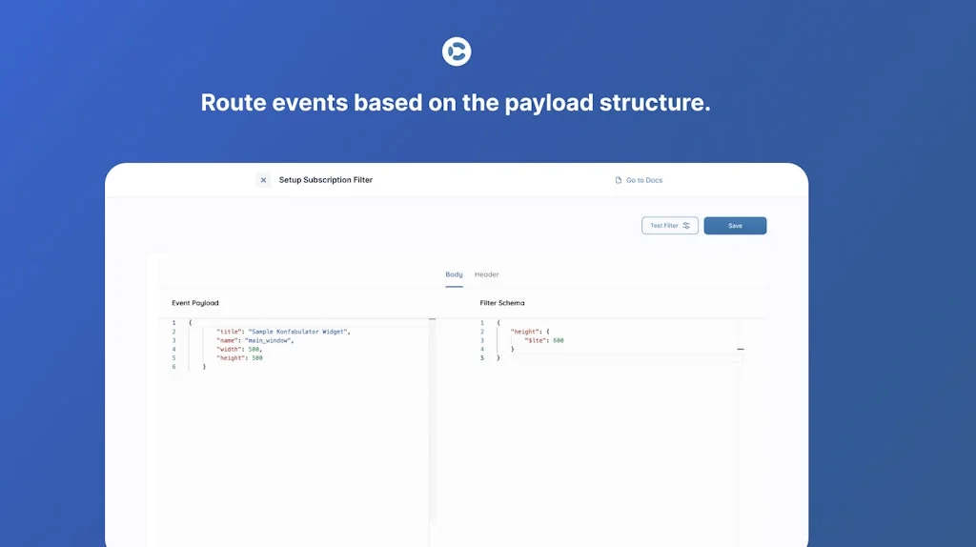The height and width of the screenshot is (547, 976).
Task: Click the Event Payload panel label
Action: [x=195, y=303]
